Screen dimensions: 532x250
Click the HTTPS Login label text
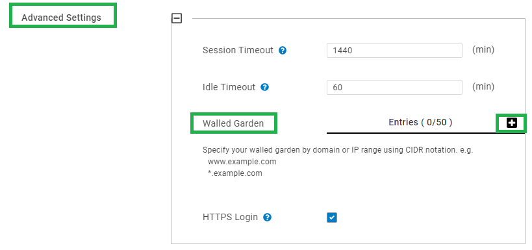coord(230,217)
